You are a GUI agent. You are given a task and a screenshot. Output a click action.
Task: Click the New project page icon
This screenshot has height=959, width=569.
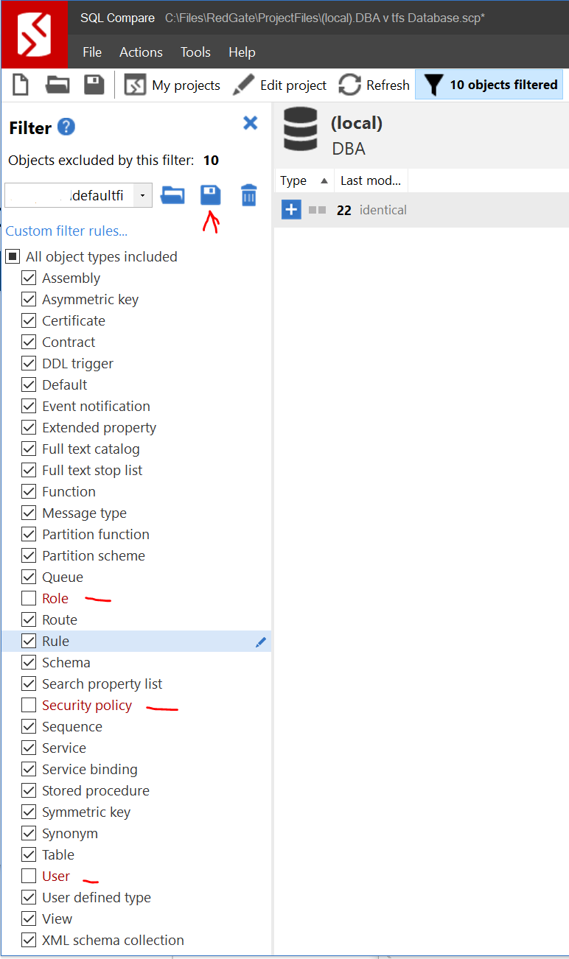(x=20, y=85)
